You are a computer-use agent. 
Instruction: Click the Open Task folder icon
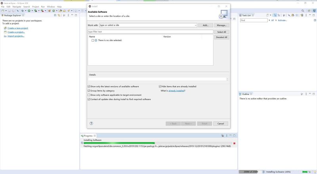[x=64, y=11]
